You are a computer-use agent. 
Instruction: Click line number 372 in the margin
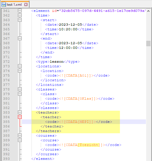[x=6, y=62]
